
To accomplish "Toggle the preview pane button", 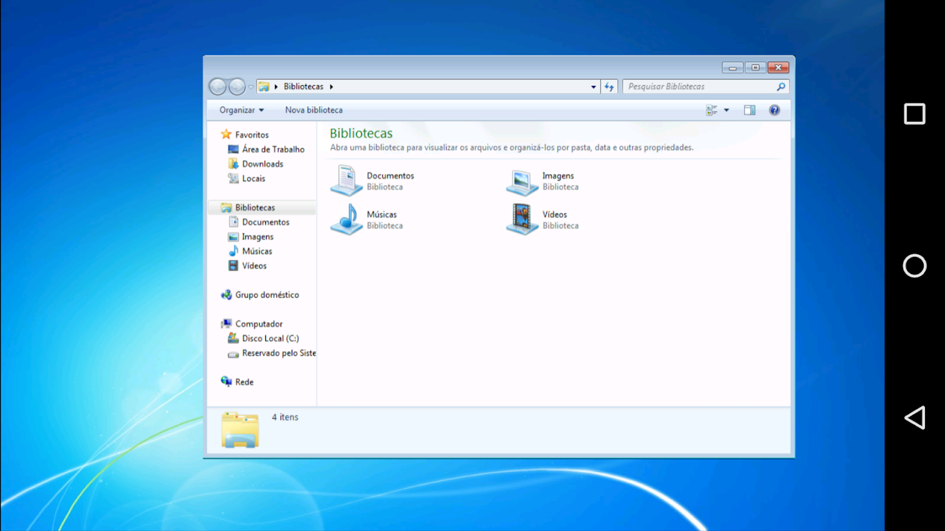I will pyautogui.click(x=750, y=110).
